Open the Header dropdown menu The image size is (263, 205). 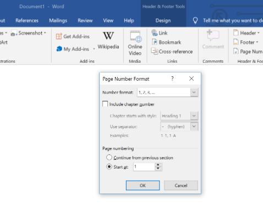[x=246, y=33]
